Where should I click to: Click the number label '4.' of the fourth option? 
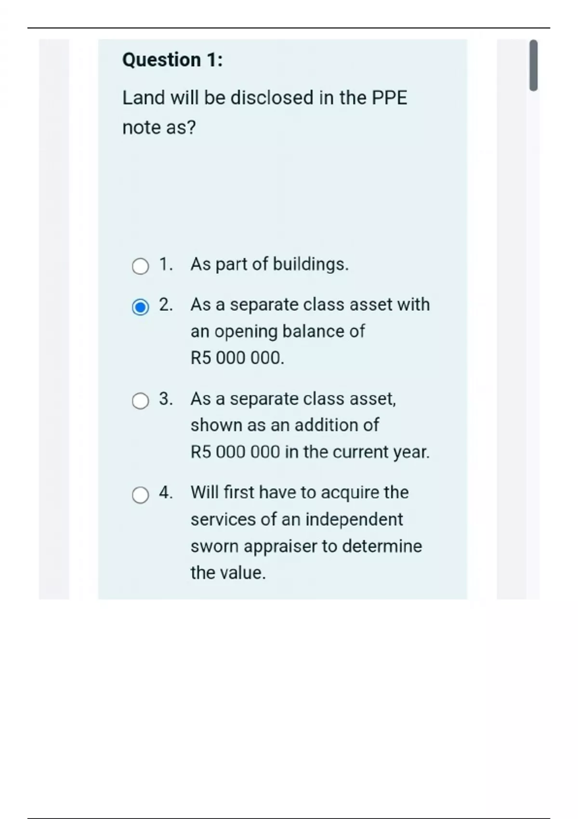[166, 492]
